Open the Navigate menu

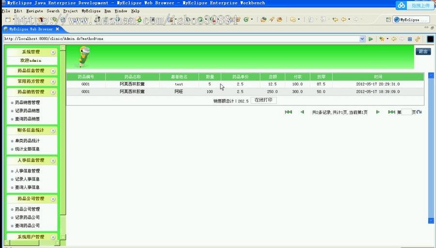point(34,11)
